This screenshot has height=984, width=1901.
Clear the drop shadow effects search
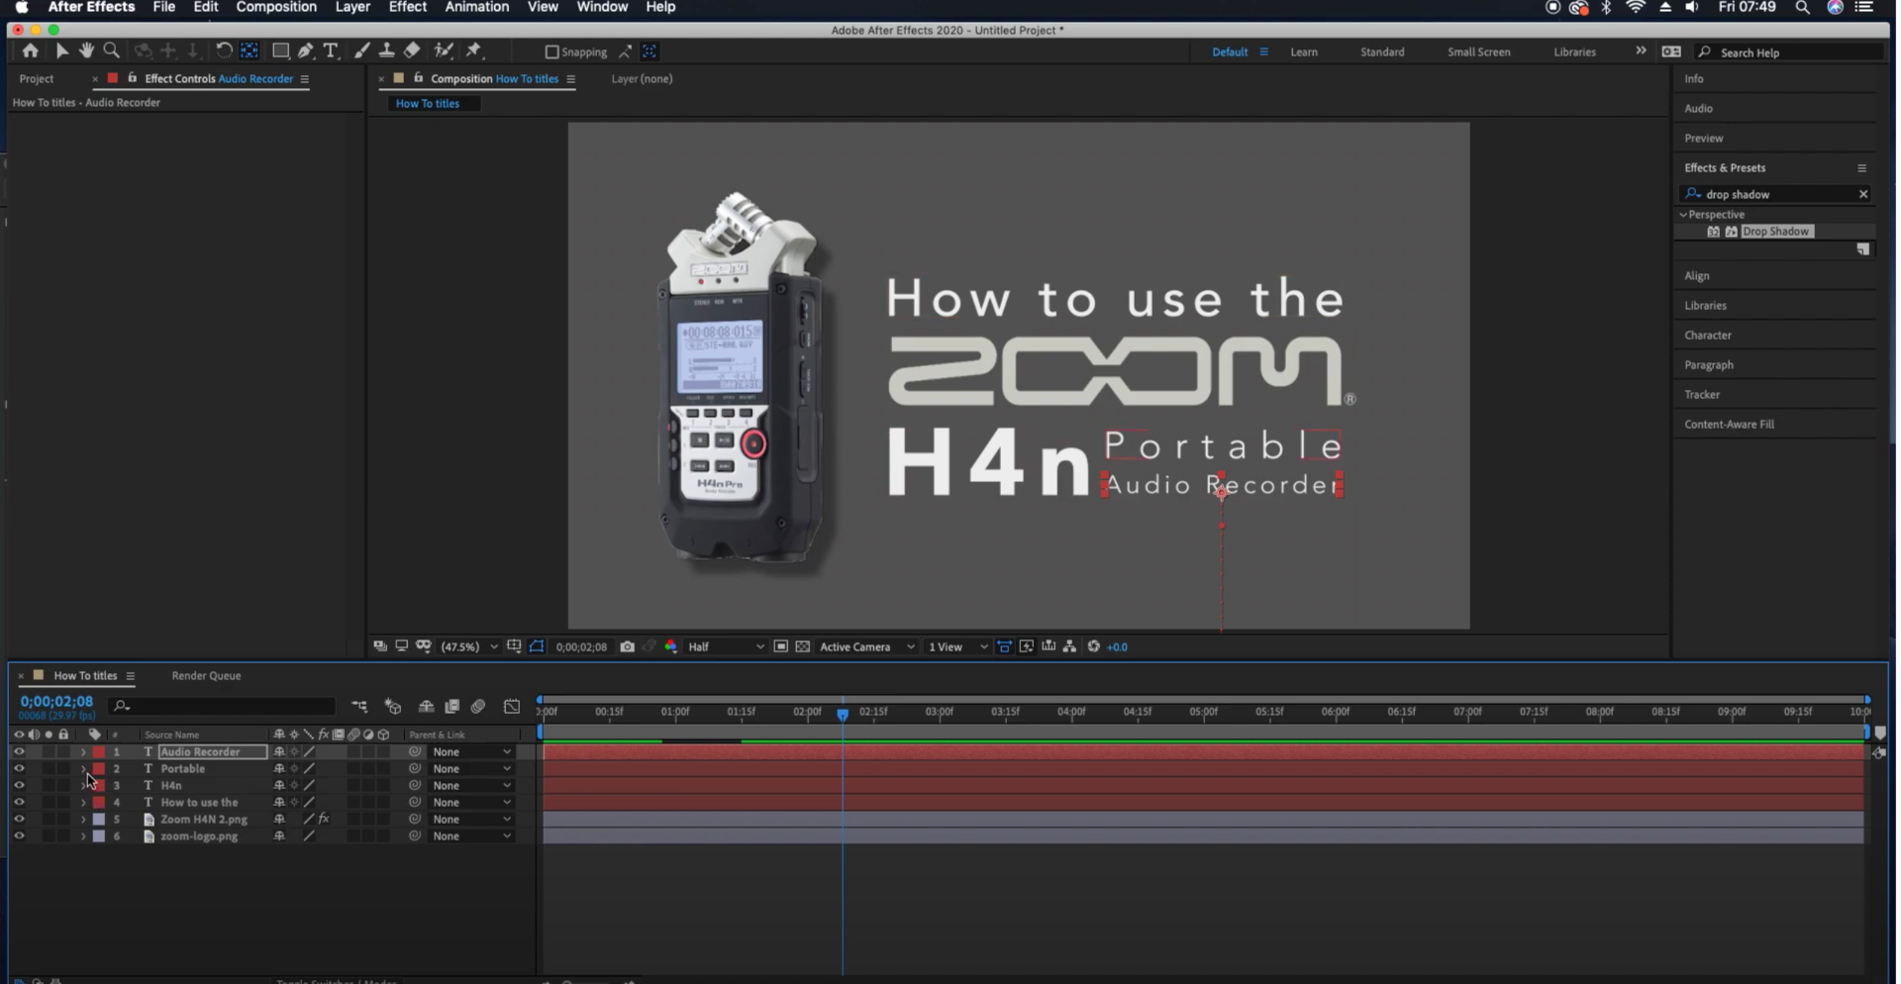point(1862,194)
